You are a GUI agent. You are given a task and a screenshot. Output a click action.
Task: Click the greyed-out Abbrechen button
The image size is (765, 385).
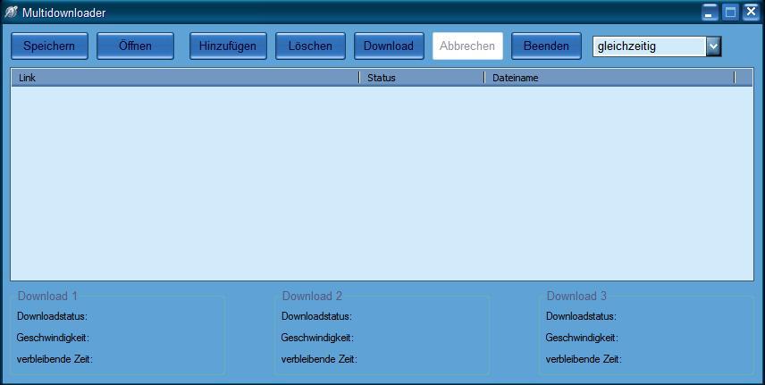[x=467, y=46]
